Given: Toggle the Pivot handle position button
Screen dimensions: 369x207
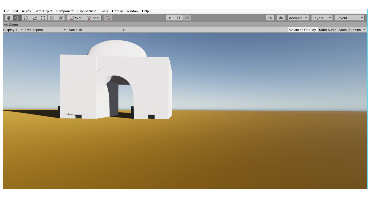Looking at the screenshot, I should click(76, 18).
